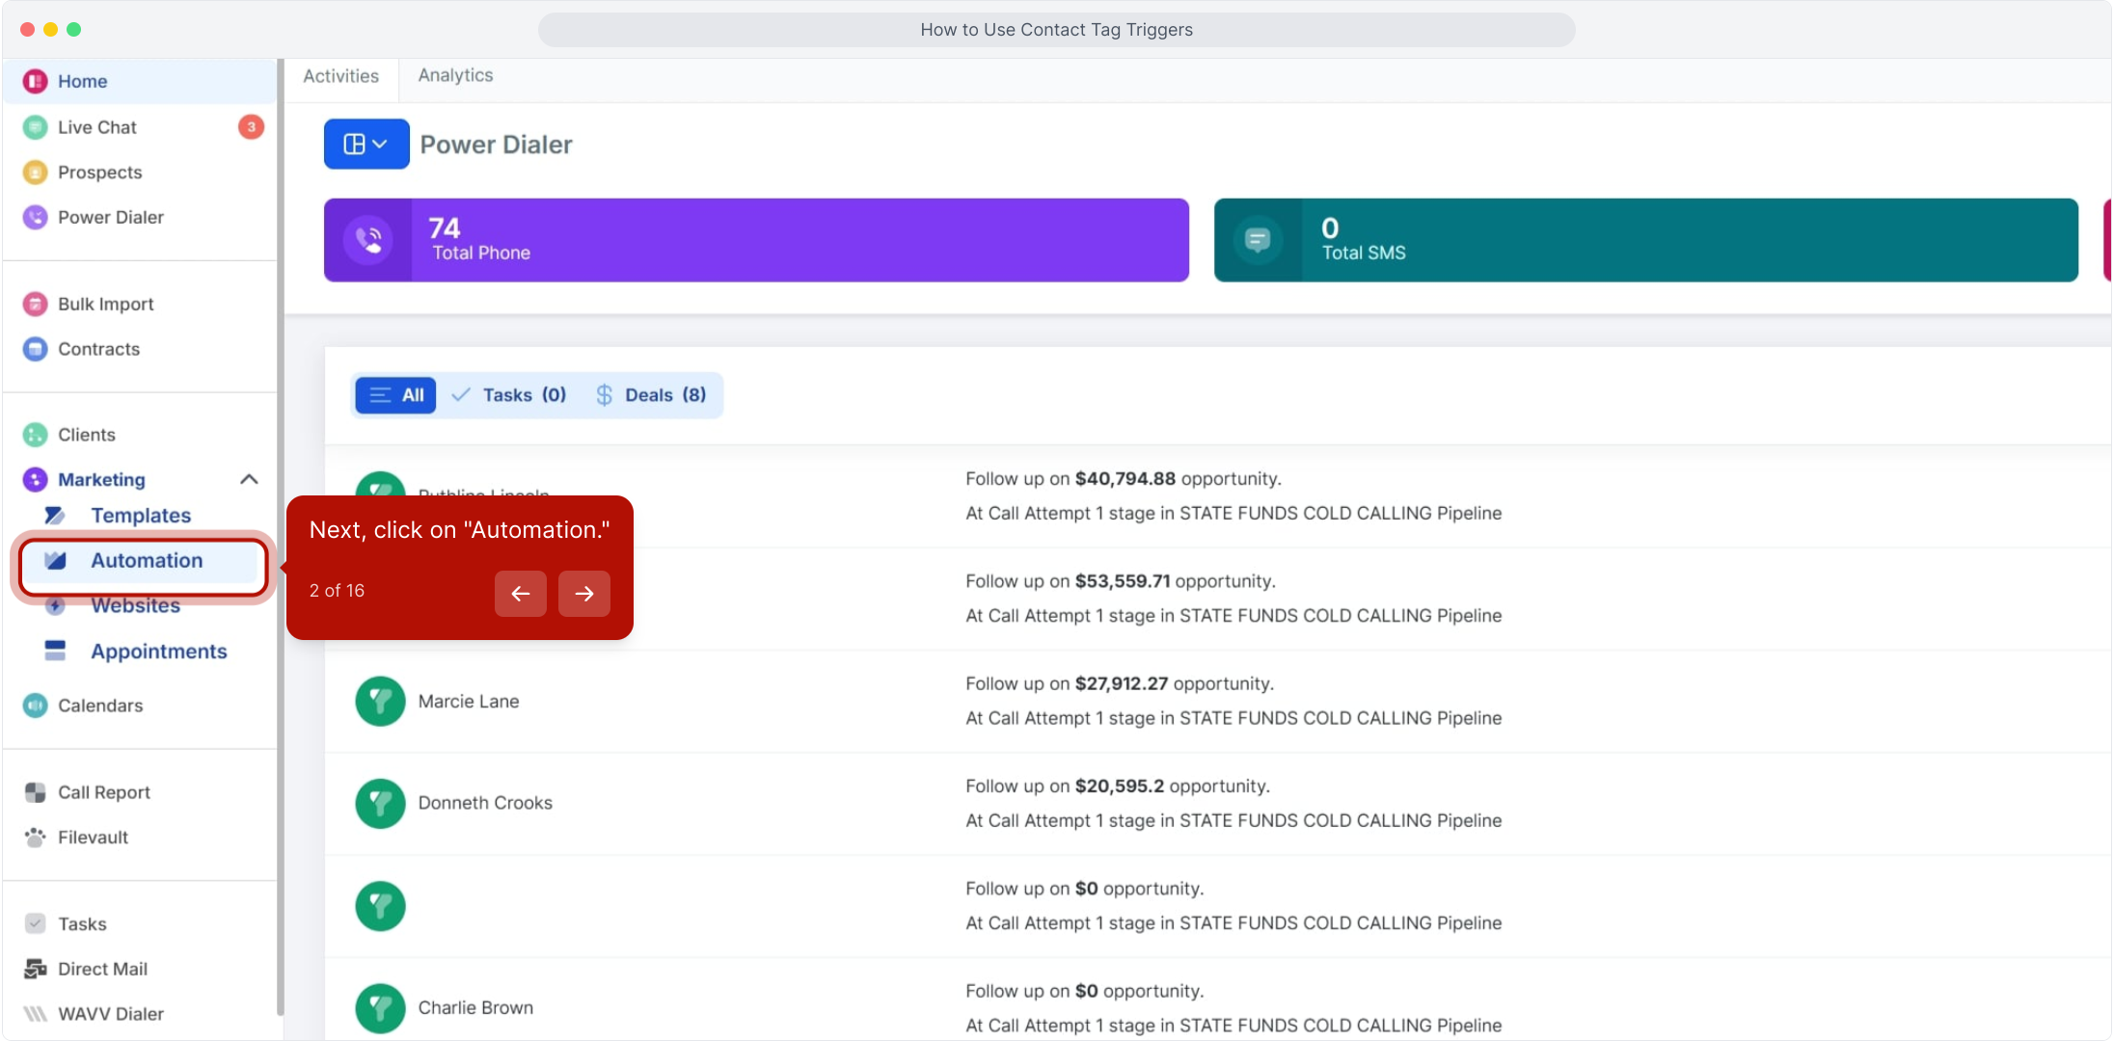2114x1041 pixels.
Task: Open Live Chat from the sidebar
Action: 96,127
